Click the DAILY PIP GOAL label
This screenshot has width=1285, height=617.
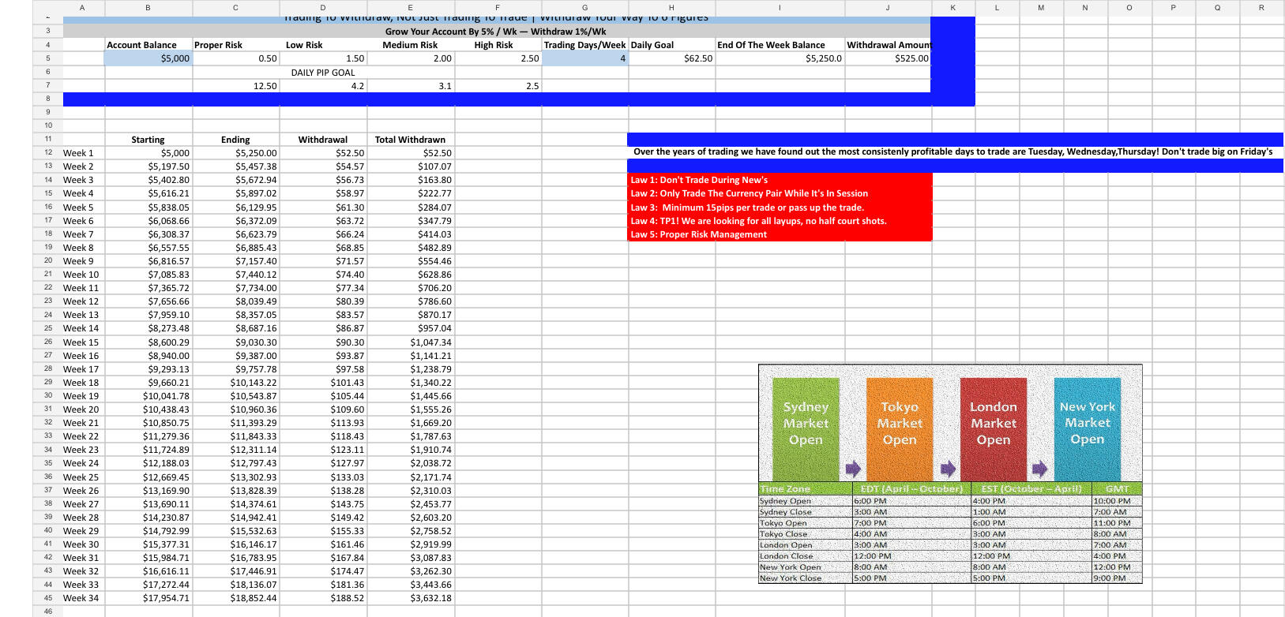322,73
